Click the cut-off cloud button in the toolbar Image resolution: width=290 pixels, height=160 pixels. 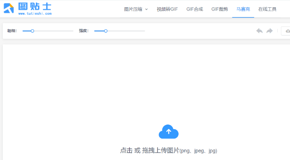pyautogui.click(x=286, y=31)
